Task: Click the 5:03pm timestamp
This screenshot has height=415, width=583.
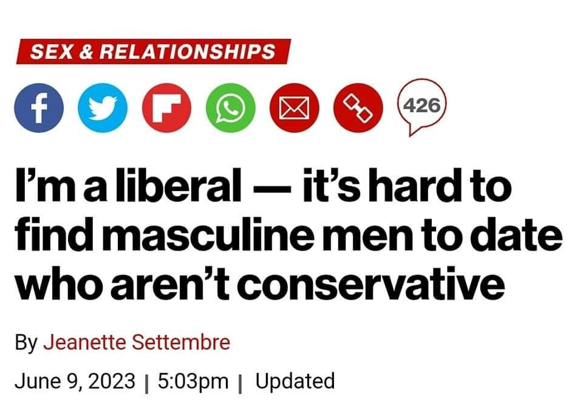Action: [x=193, y=381]
